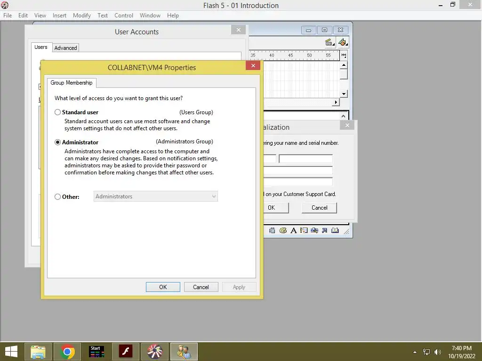The width and height of the screenshot is (482, 361).
Task: Switch to the Users tab
Action: click(x=41, y=47)
